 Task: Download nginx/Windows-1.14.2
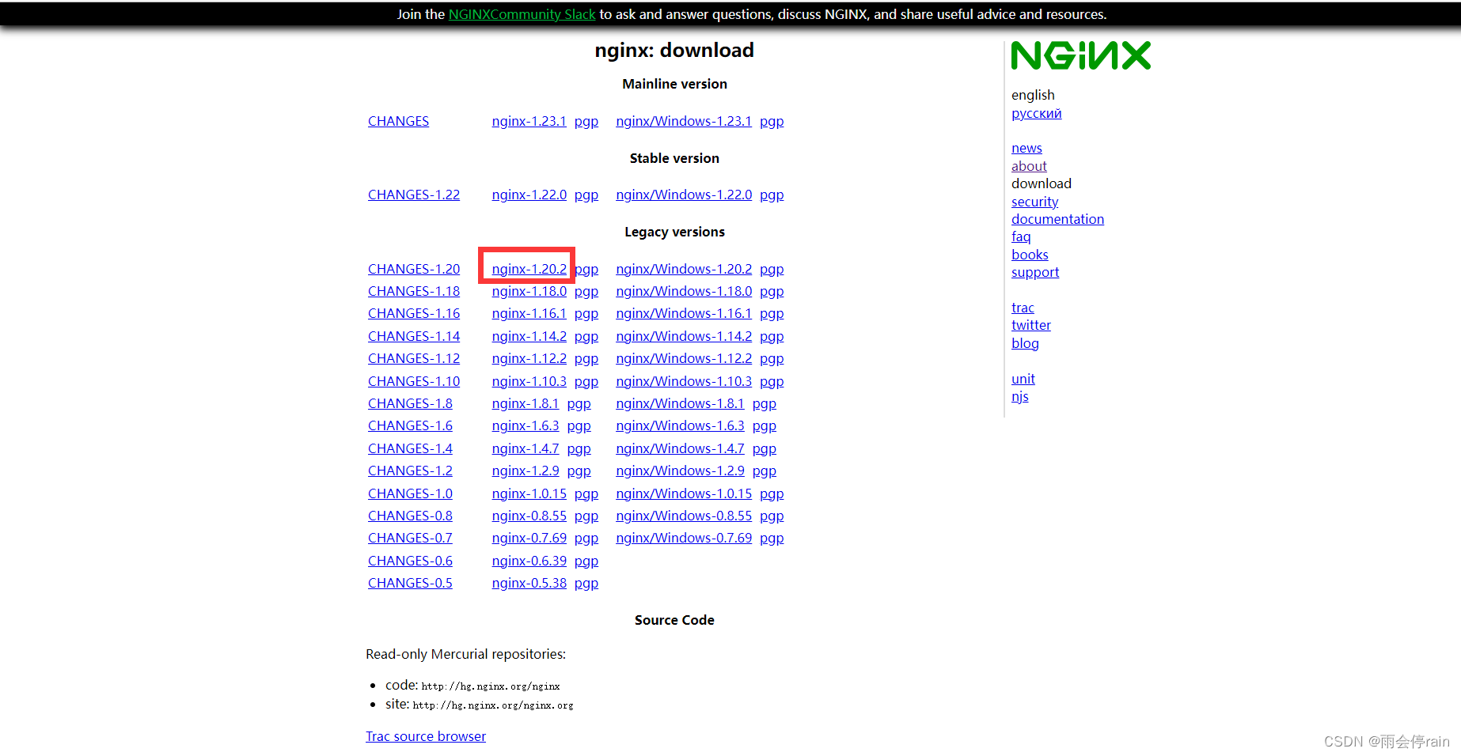(x=684, y=336)
